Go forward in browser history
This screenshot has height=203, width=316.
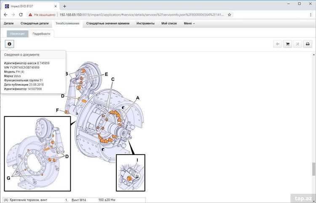tap(13, 15)
